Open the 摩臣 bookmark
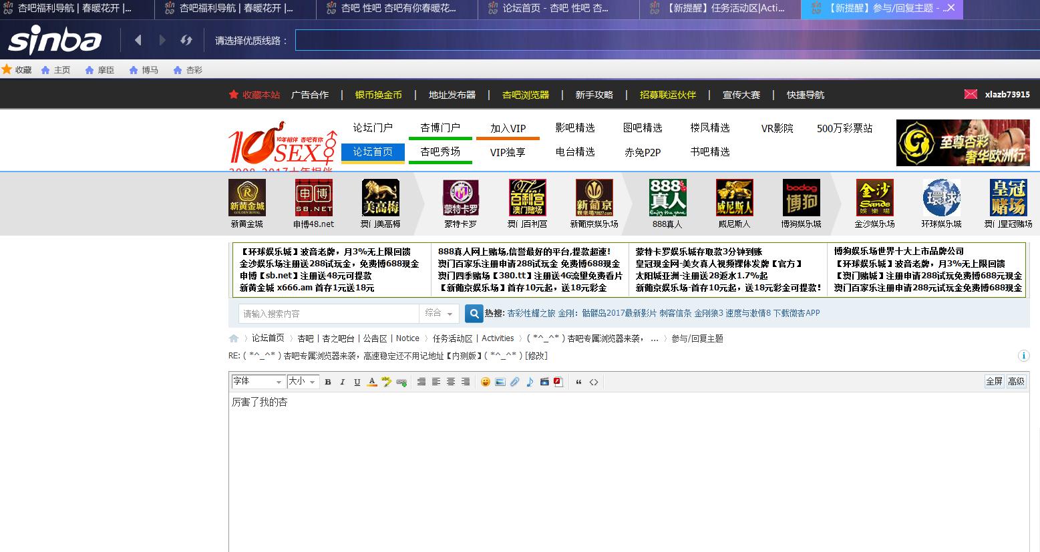 click(100, 69)
